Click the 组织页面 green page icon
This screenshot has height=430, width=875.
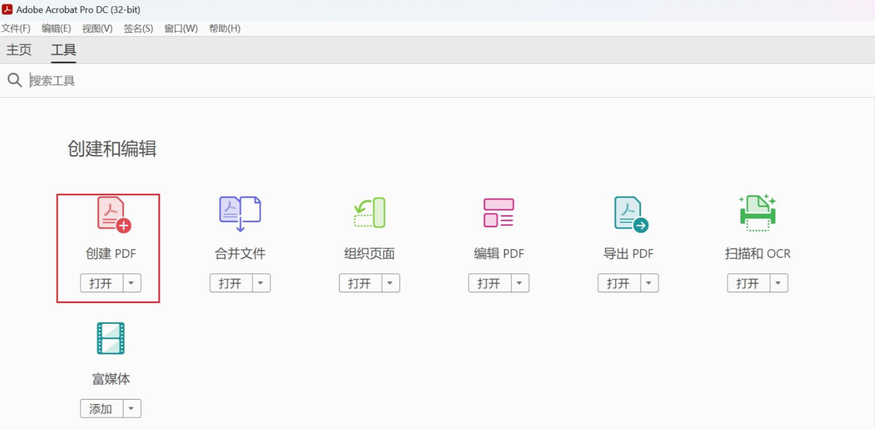(369, 213)
